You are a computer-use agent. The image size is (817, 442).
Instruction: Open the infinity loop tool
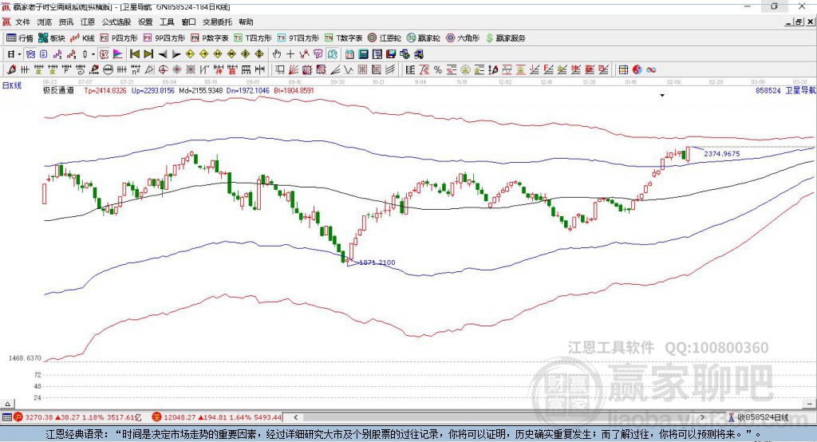click(x=651, y=69)
